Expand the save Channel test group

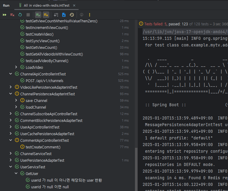click(x=16, y=100)
